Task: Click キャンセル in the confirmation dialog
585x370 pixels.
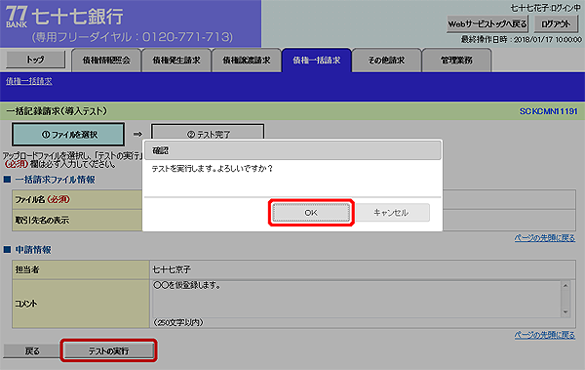Action: pyautogui.click(x=391, y=213)
